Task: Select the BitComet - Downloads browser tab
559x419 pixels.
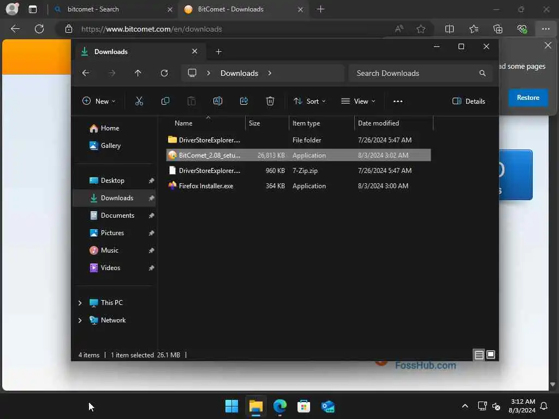Action: click(x=243, y=9)
